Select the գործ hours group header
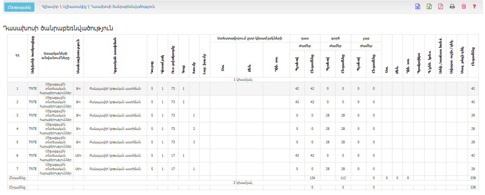 pos(336,38)
